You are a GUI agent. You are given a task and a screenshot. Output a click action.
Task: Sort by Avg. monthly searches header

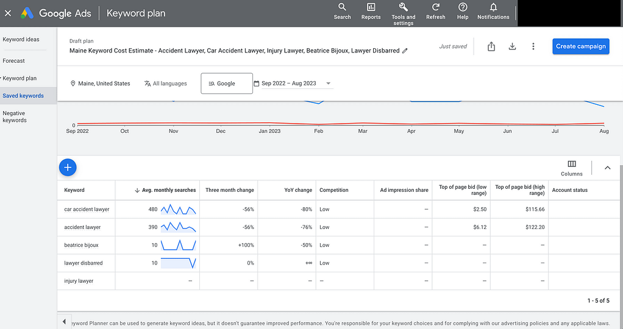[169, 190]
